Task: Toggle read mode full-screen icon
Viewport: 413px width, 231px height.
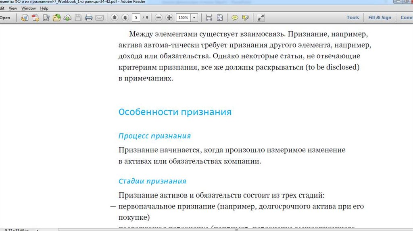Action: [x=261, y=18]
